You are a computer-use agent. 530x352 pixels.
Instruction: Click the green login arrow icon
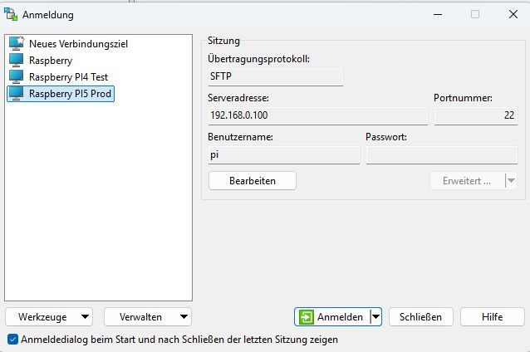[307, 316]
